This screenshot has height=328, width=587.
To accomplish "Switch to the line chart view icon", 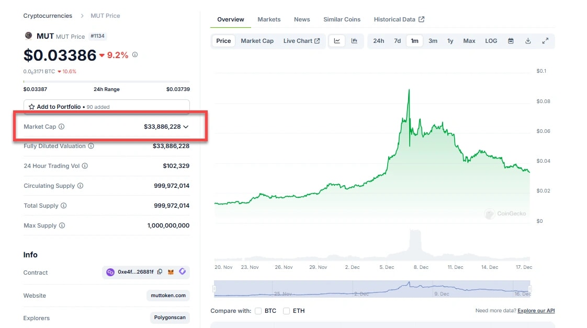I will (337, 41).
